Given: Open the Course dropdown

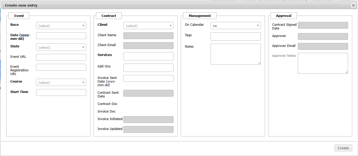Looking at the screenshot, I should pos(61,82).
